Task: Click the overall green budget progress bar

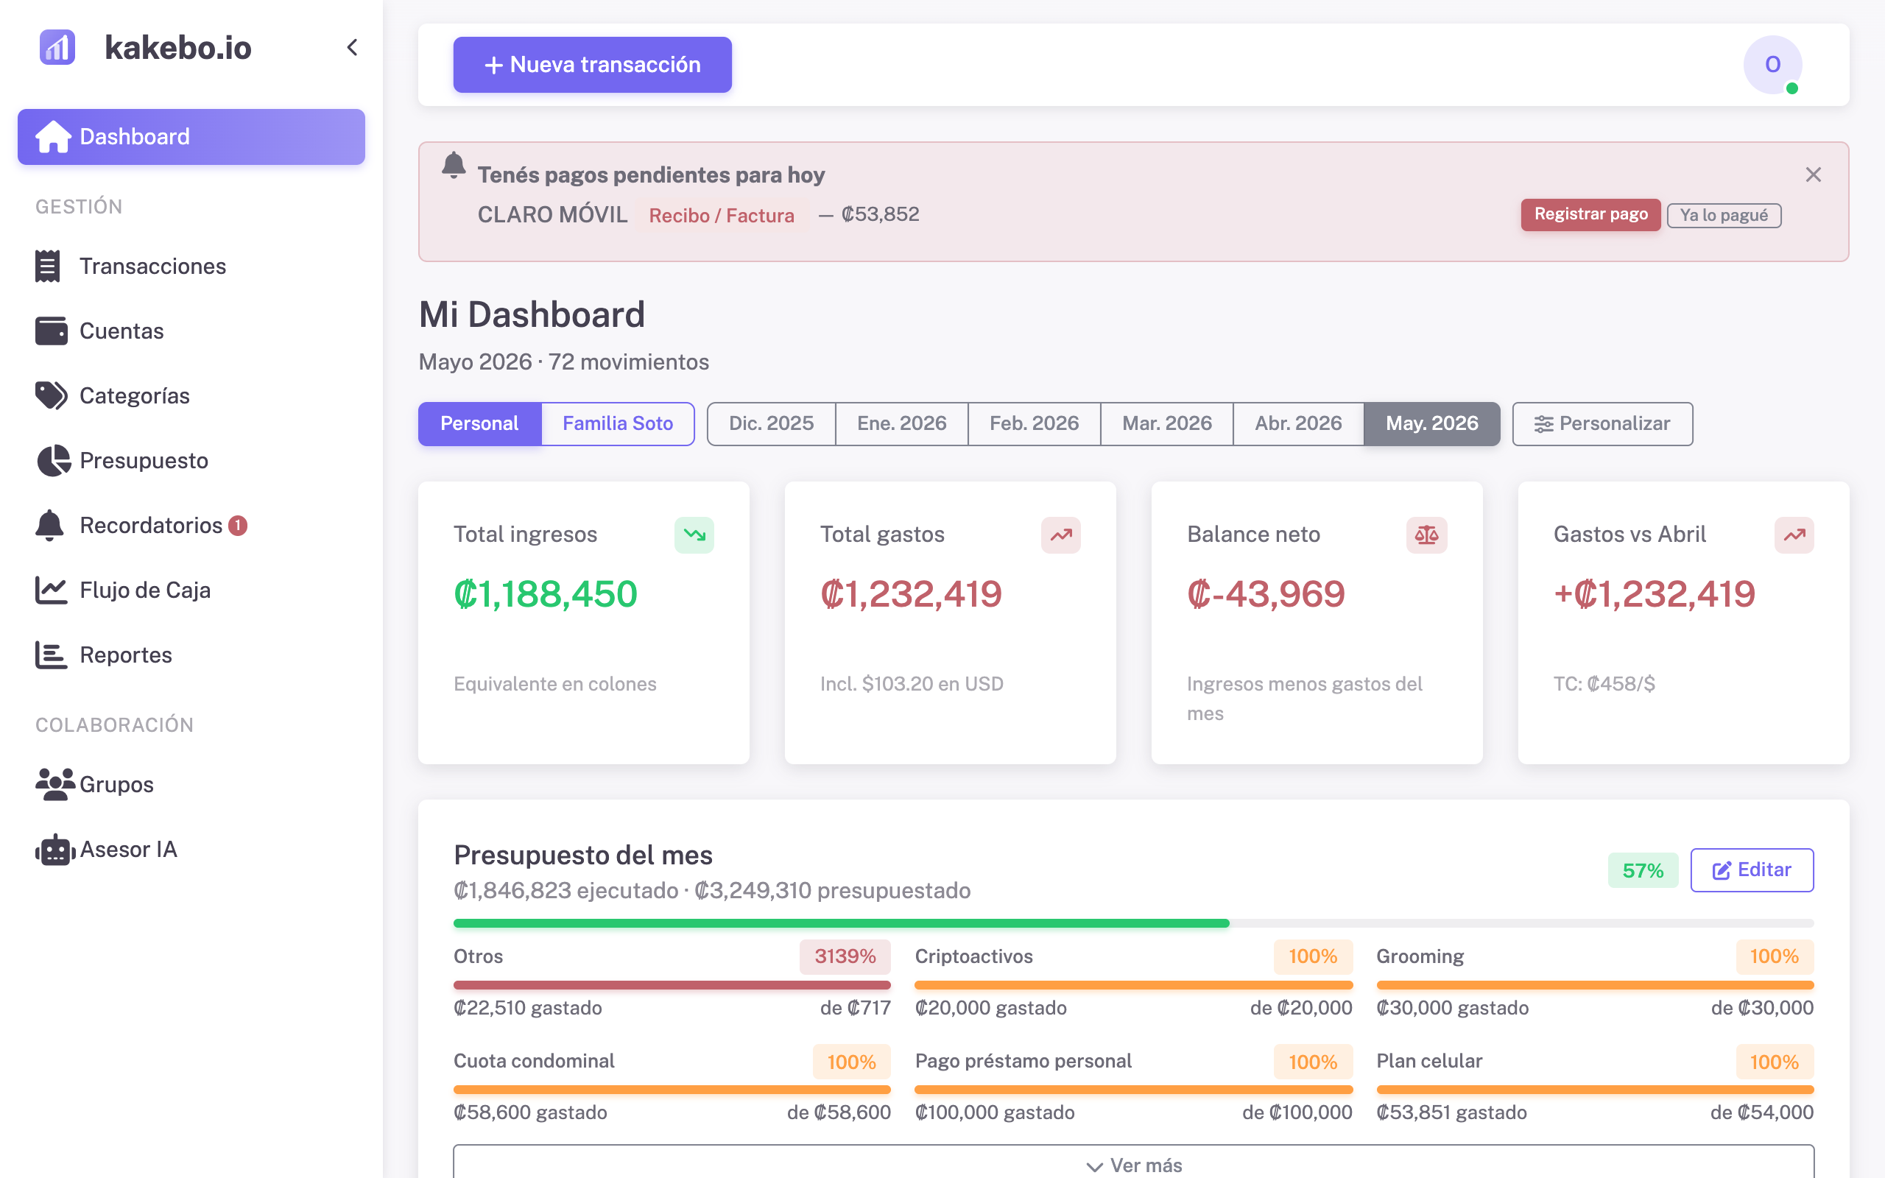Action: pos(841,923)
